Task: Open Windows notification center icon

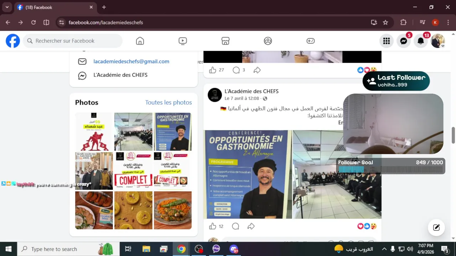Action: point(445,249)
